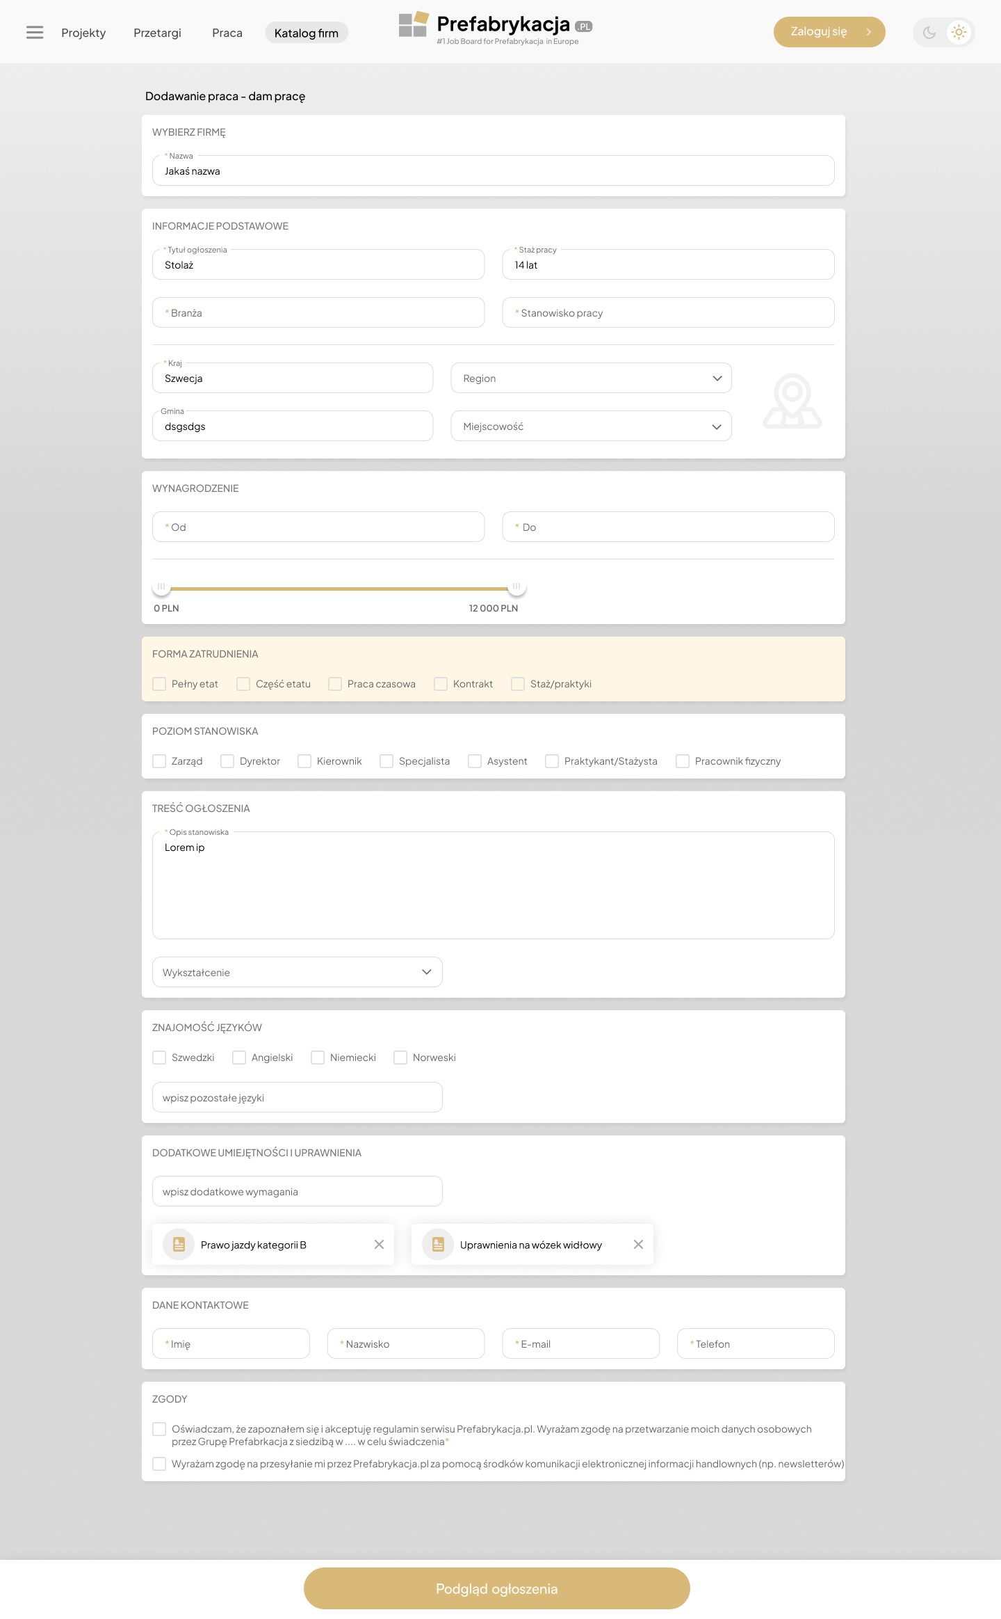Click the Telefon field

[x=756, y=1343]
